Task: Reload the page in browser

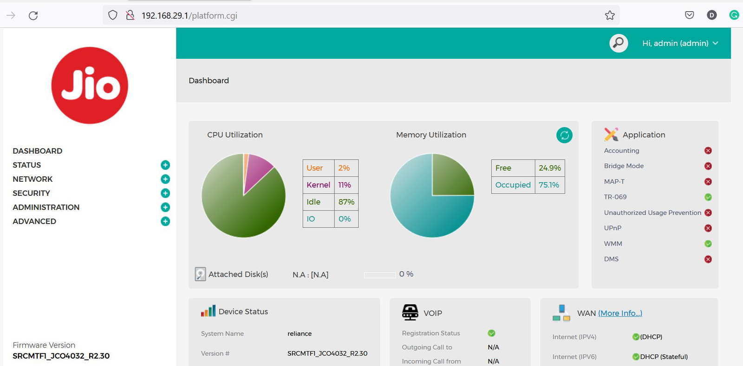Action: click(33, 15)
